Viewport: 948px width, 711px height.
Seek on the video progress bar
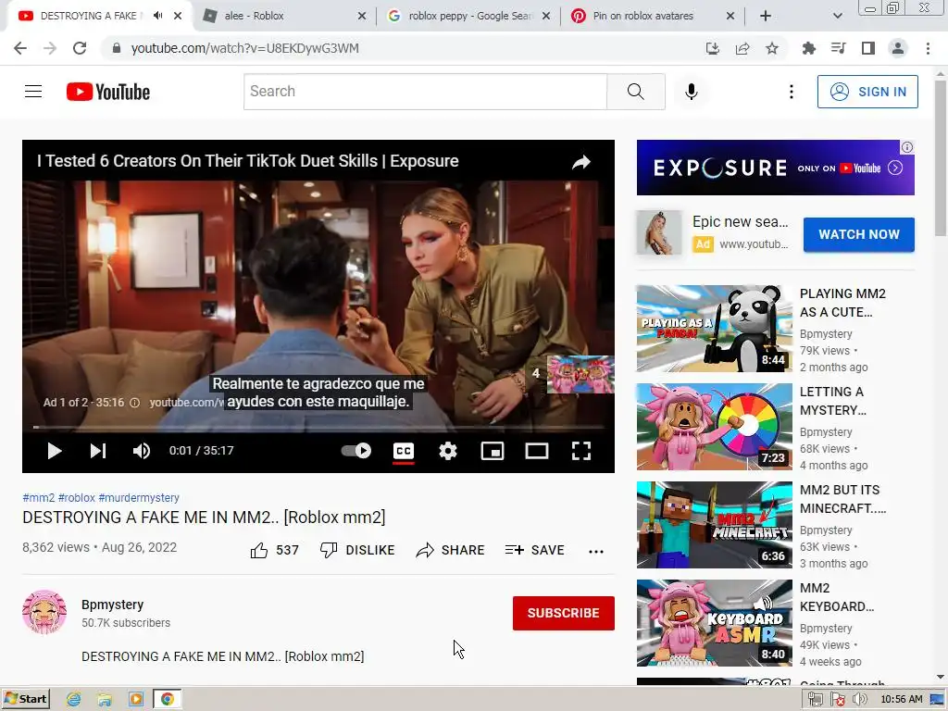pyautogui.click(x=318, y=427)
